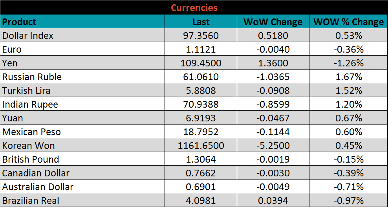388x207 pixels.
Task: Select the Yuan WoW change cell -0.0467
Action: point(273,118)
